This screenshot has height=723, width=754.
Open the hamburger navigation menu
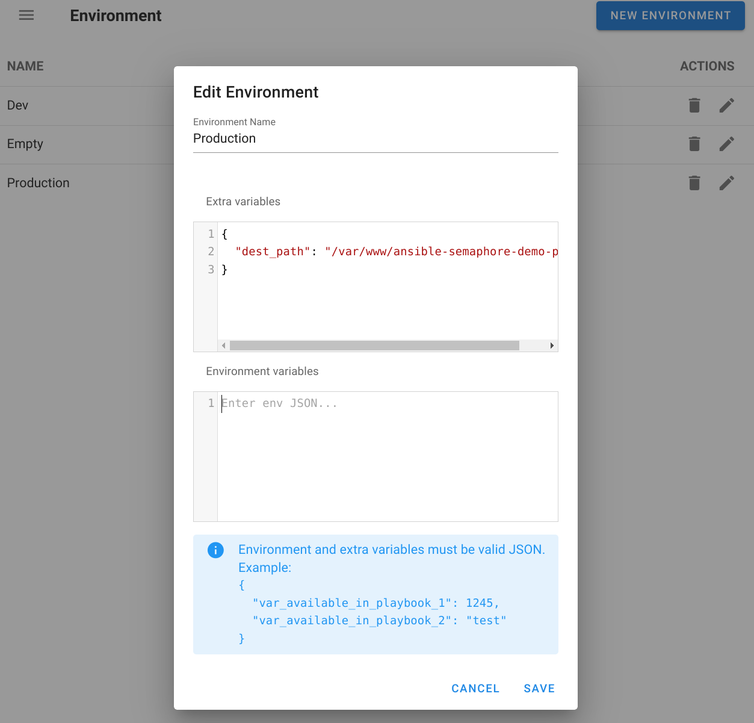[26, 16]
